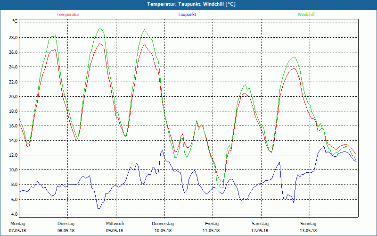The image size is (377, 236).
Task: Click the blue Taupunkt legend label
Action: click(x=187, y=15)
